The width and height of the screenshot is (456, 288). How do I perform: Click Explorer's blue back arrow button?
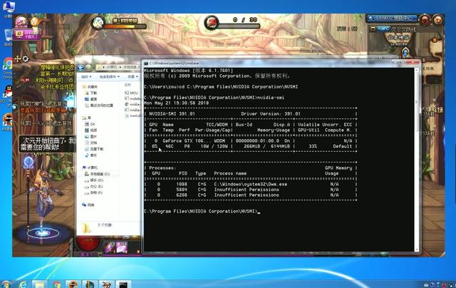pyautogui.click(x=81, y=67)
